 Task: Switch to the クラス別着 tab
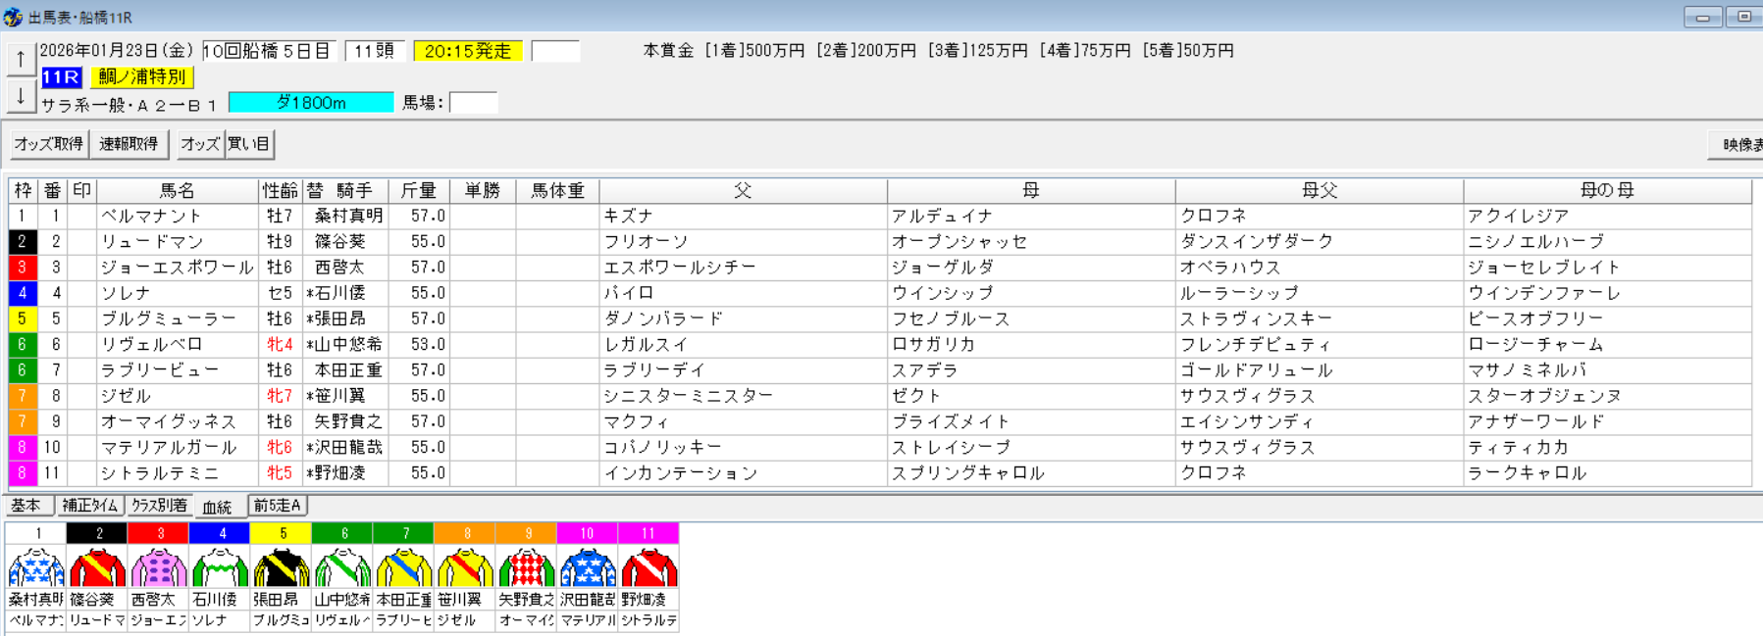click(x=159, y=506)
